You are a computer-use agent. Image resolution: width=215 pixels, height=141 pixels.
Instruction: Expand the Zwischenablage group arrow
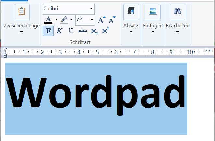coord(21,32)
